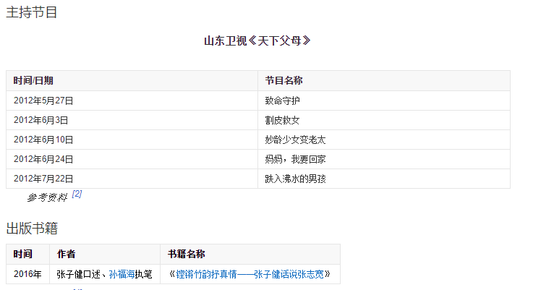The width and height of the screenshot is (554, 290).
Task: Open the 铿锵竹韵抒真情 book title link
Action: coord(250,274)
